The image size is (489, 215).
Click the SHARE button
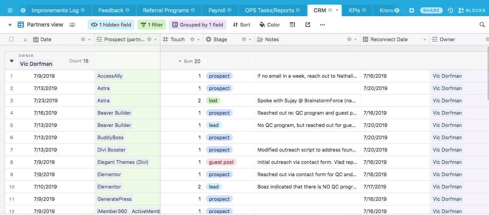(431, 10)
